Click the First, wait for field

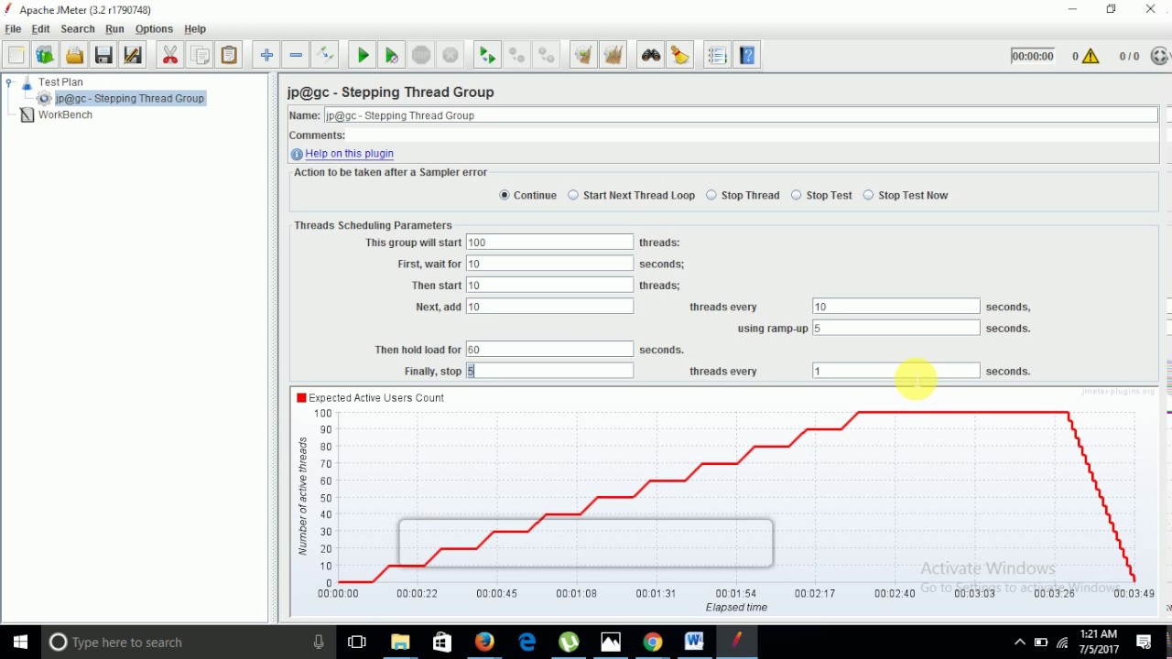[x=549, y=264]
